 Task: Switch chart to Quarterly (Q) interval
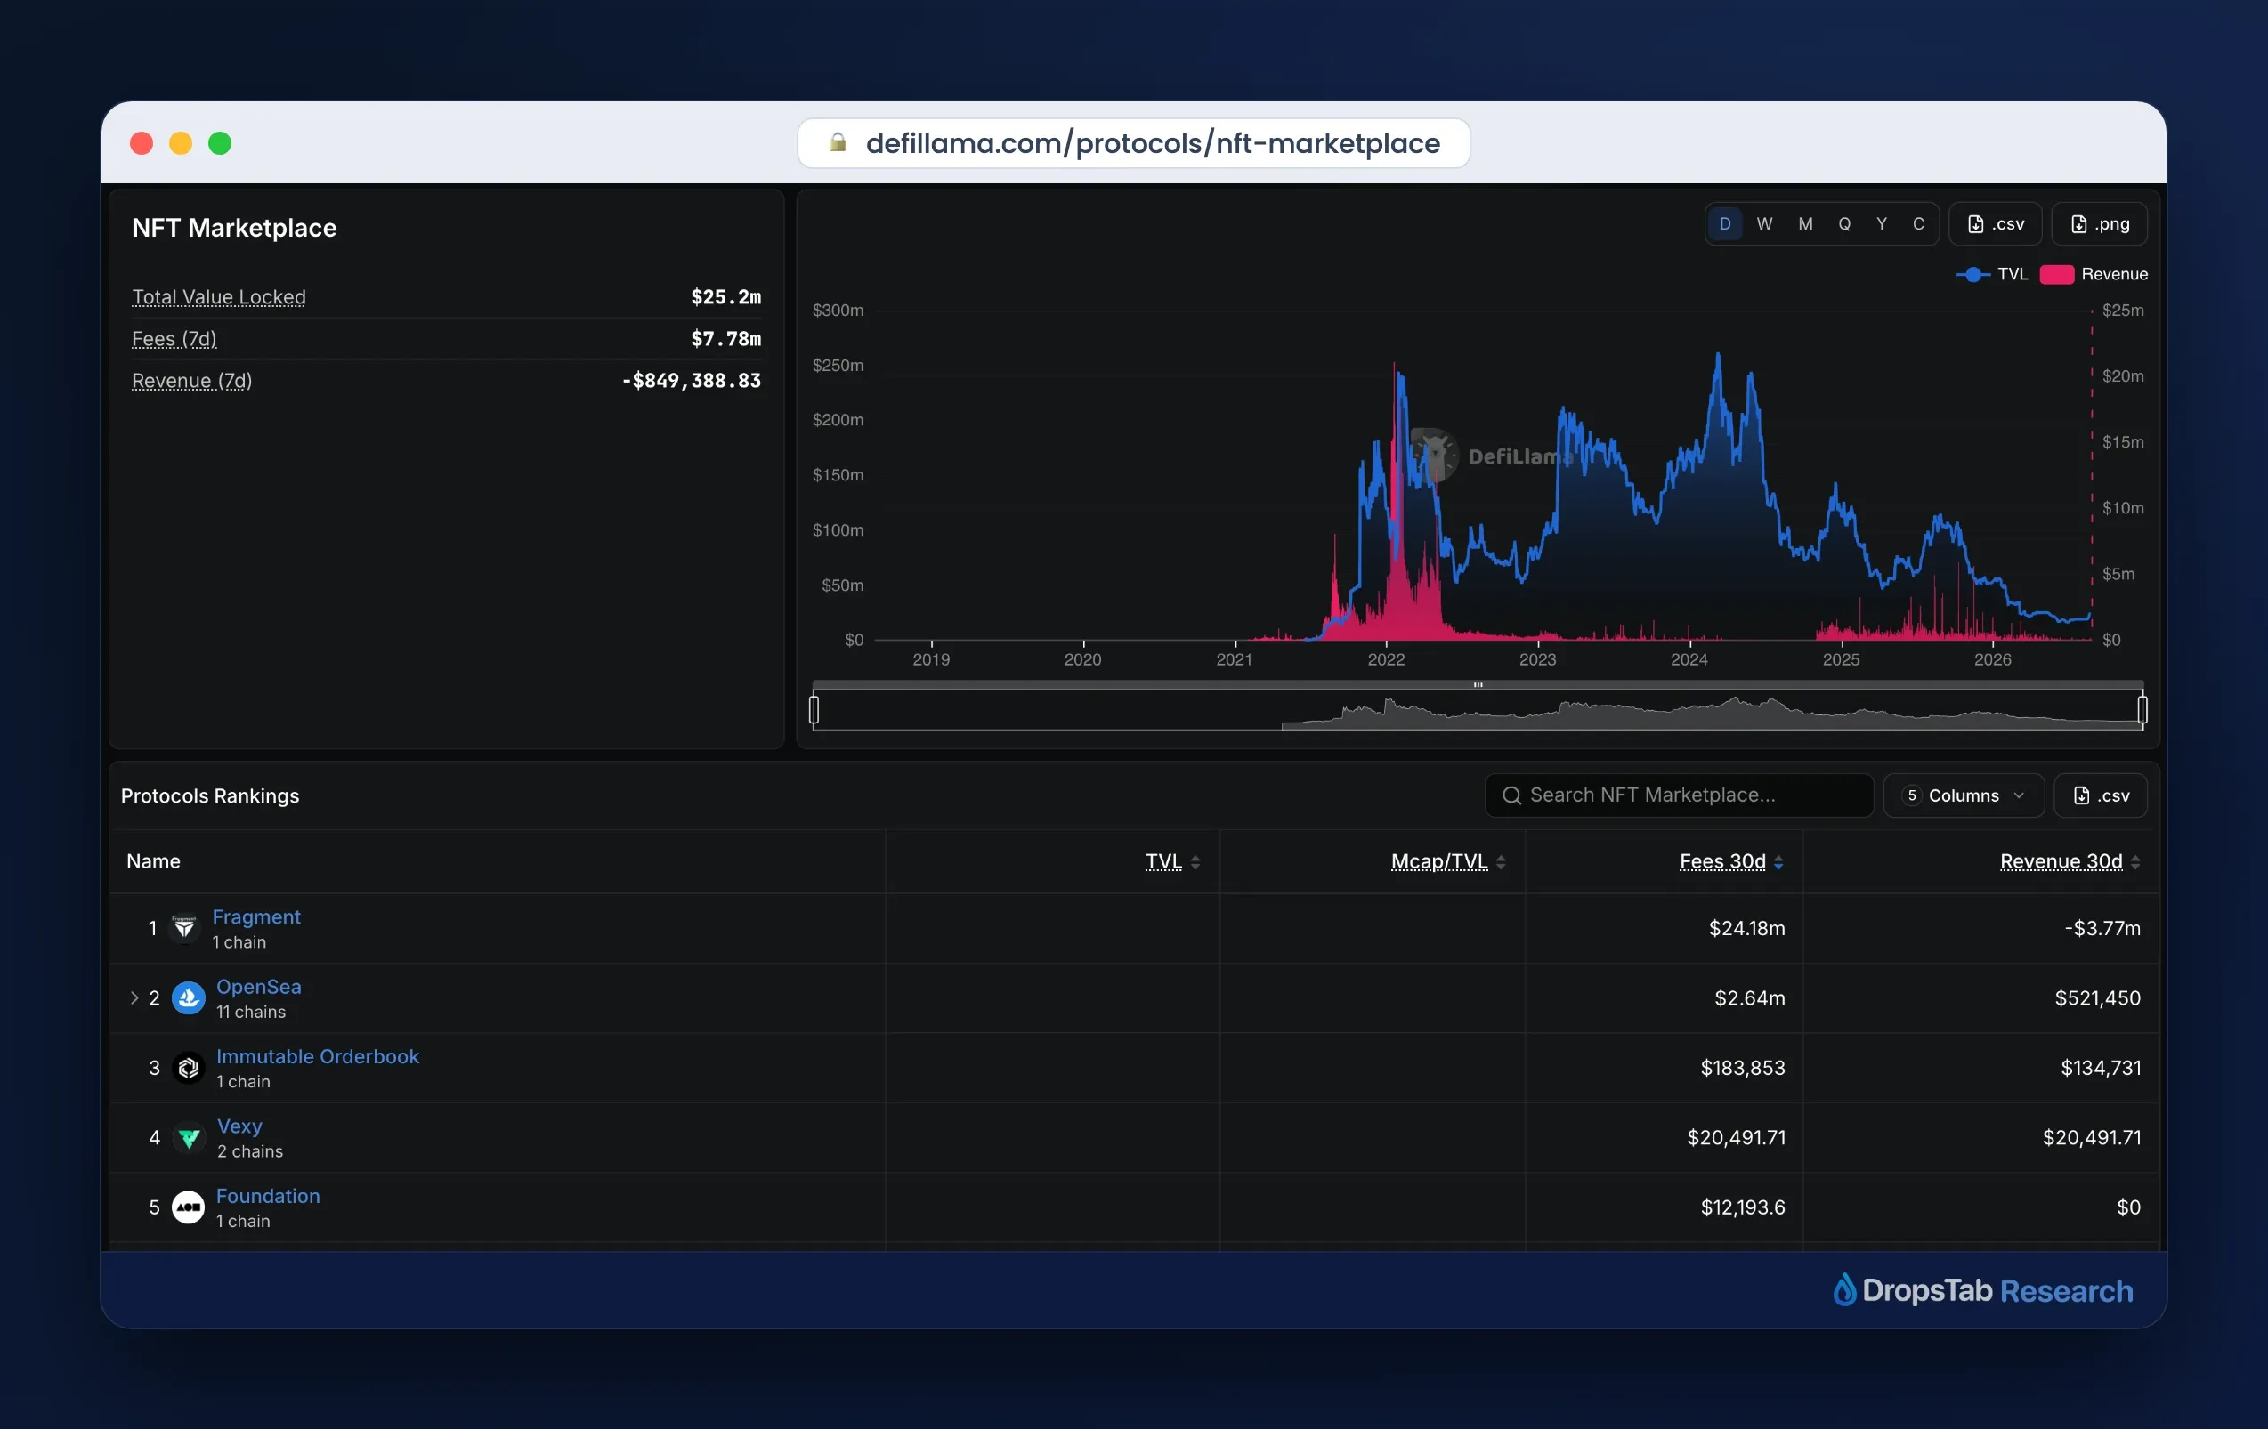coord(1844,224)
